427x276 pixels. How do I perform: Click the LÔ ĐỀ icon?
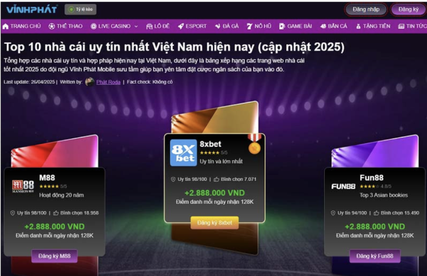[x=149, y=26]
